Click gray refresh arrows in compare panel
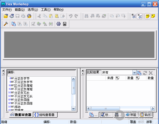The height and width of the screenshot is (124, 159). pos(145,73)
